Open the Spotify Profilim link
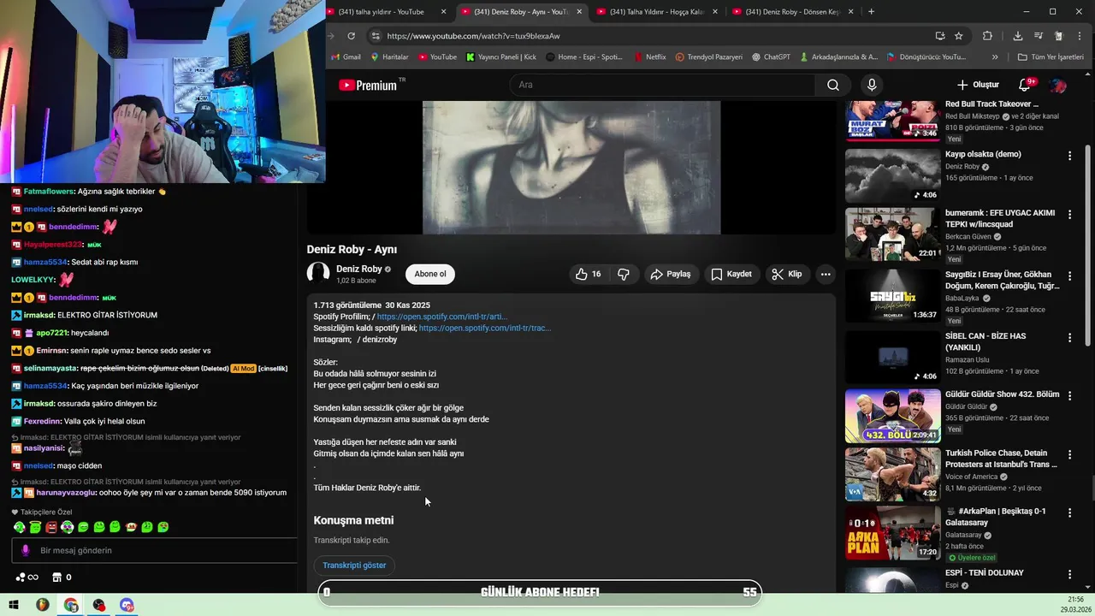Viewport: 1095px width, 616px height. (442, 317)
